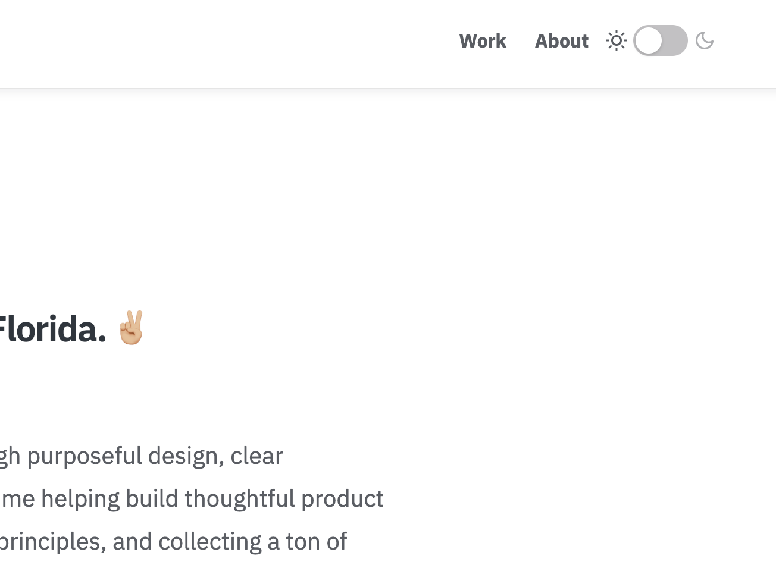Navigate to the About page

[561, 40]
